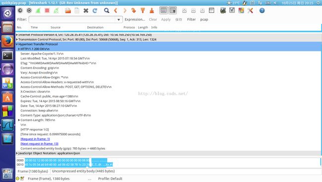Save the capture file

click(x=77, y=10)
